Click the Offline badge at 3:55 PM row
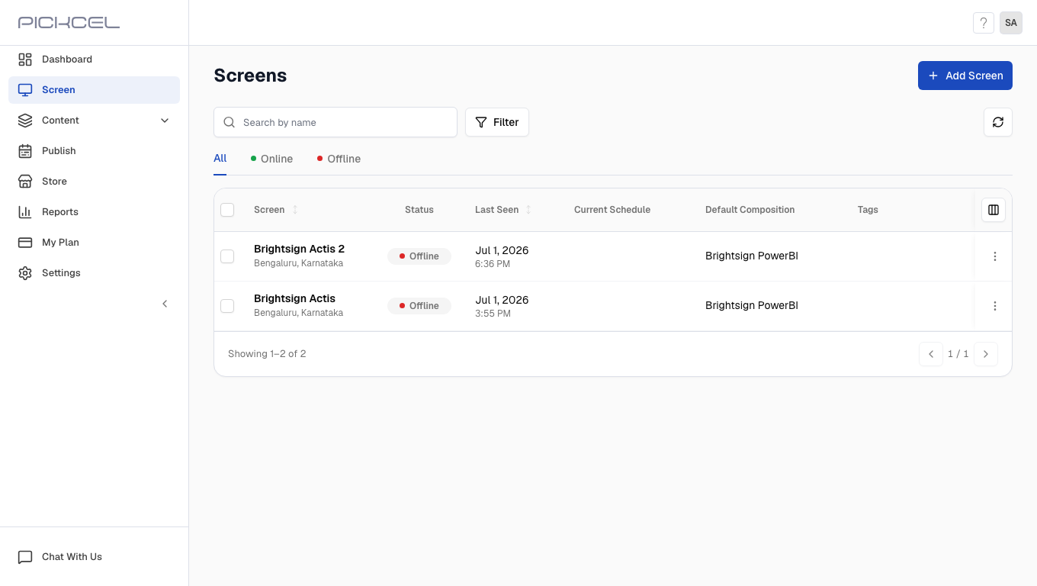The height and width of the screenshot is (586, 1037). tap(419, 306)
